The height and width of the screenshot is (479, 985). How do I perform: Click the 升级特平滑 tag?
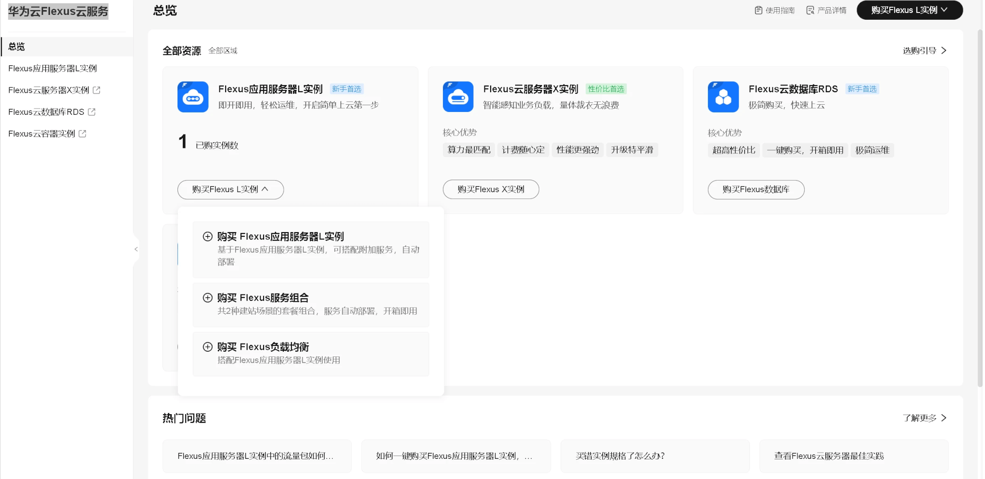click(632, 150)
